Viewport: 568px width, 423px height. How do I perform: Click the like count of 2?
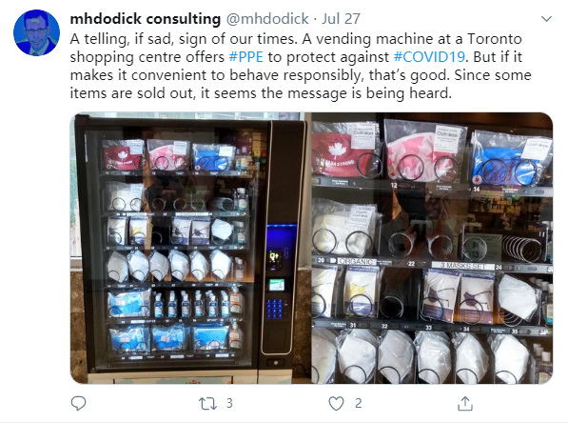(x=359, y=403)
